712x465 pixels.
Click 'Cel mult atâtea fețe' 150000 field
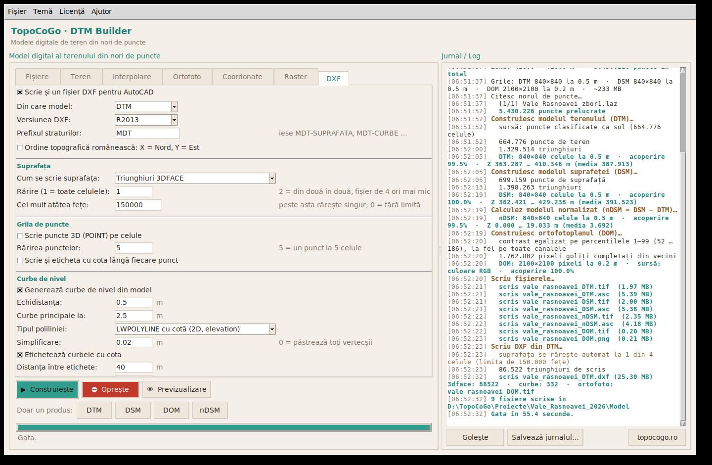click(138, 205)
